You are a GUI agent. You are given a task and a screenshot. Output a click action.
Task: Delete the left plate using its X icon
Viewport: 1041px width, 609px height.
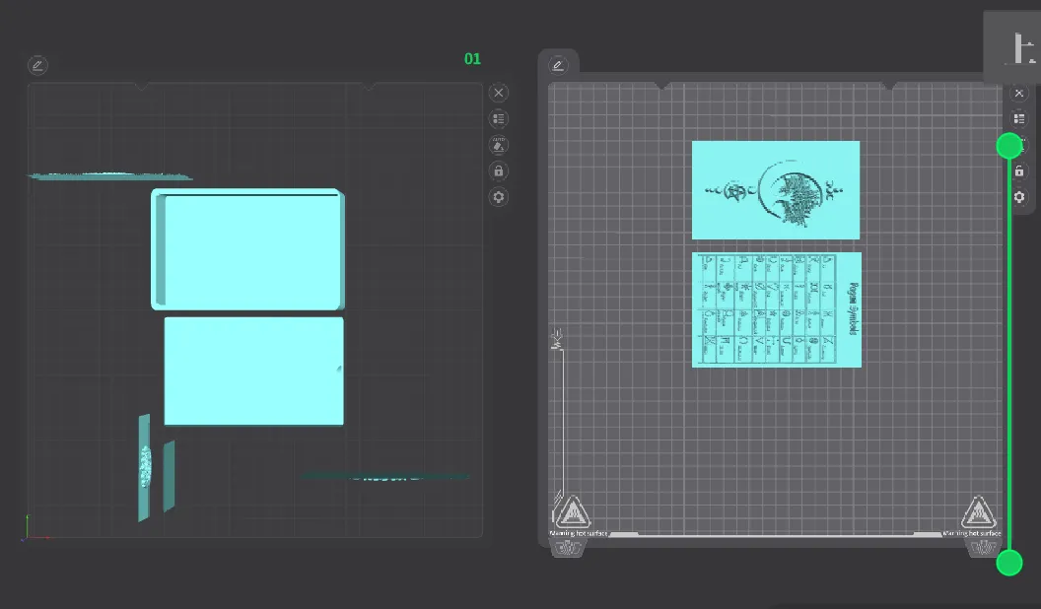[x=498, y=92]
